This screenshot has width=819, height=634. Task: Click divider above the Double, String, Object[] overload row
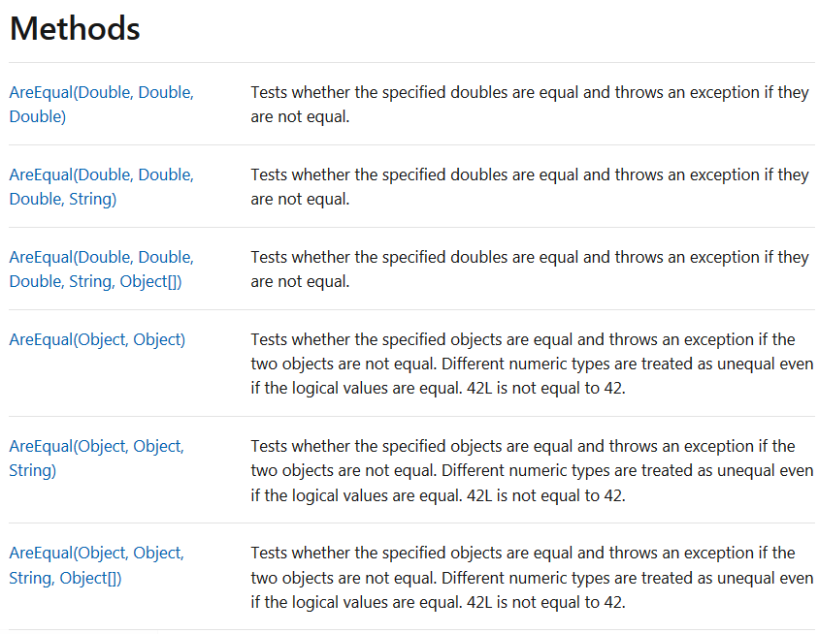tap(411, 228)
